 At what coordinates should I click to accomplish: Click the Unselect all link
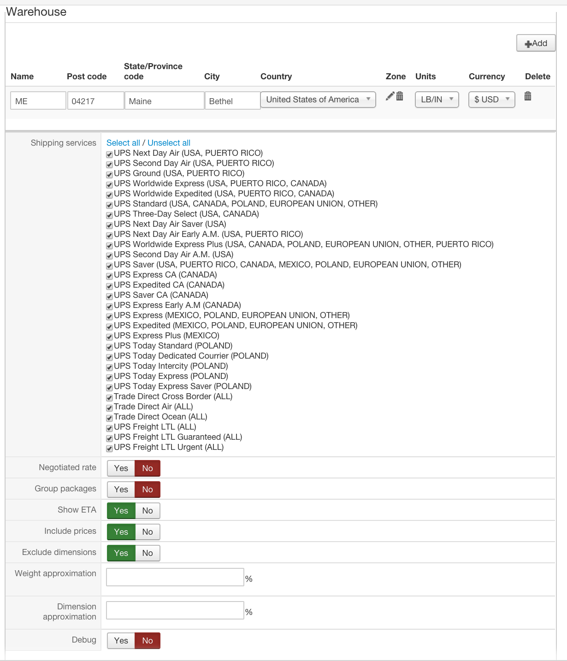169,143
